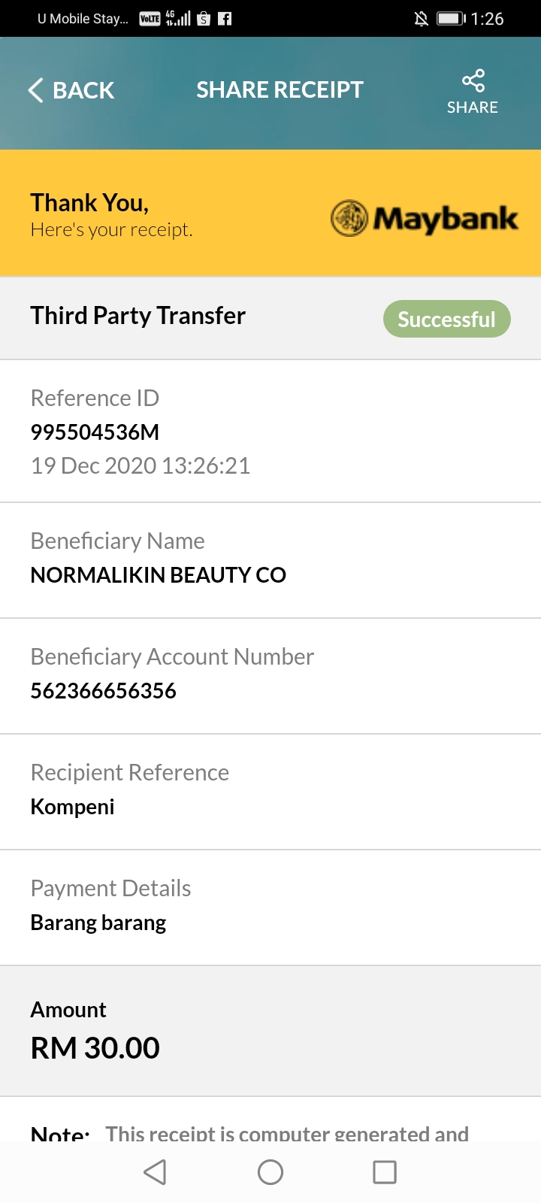Tap the SHARE text label
Image resolution: width=541 pixels, height=1203 pixels.
click(473, 108)
